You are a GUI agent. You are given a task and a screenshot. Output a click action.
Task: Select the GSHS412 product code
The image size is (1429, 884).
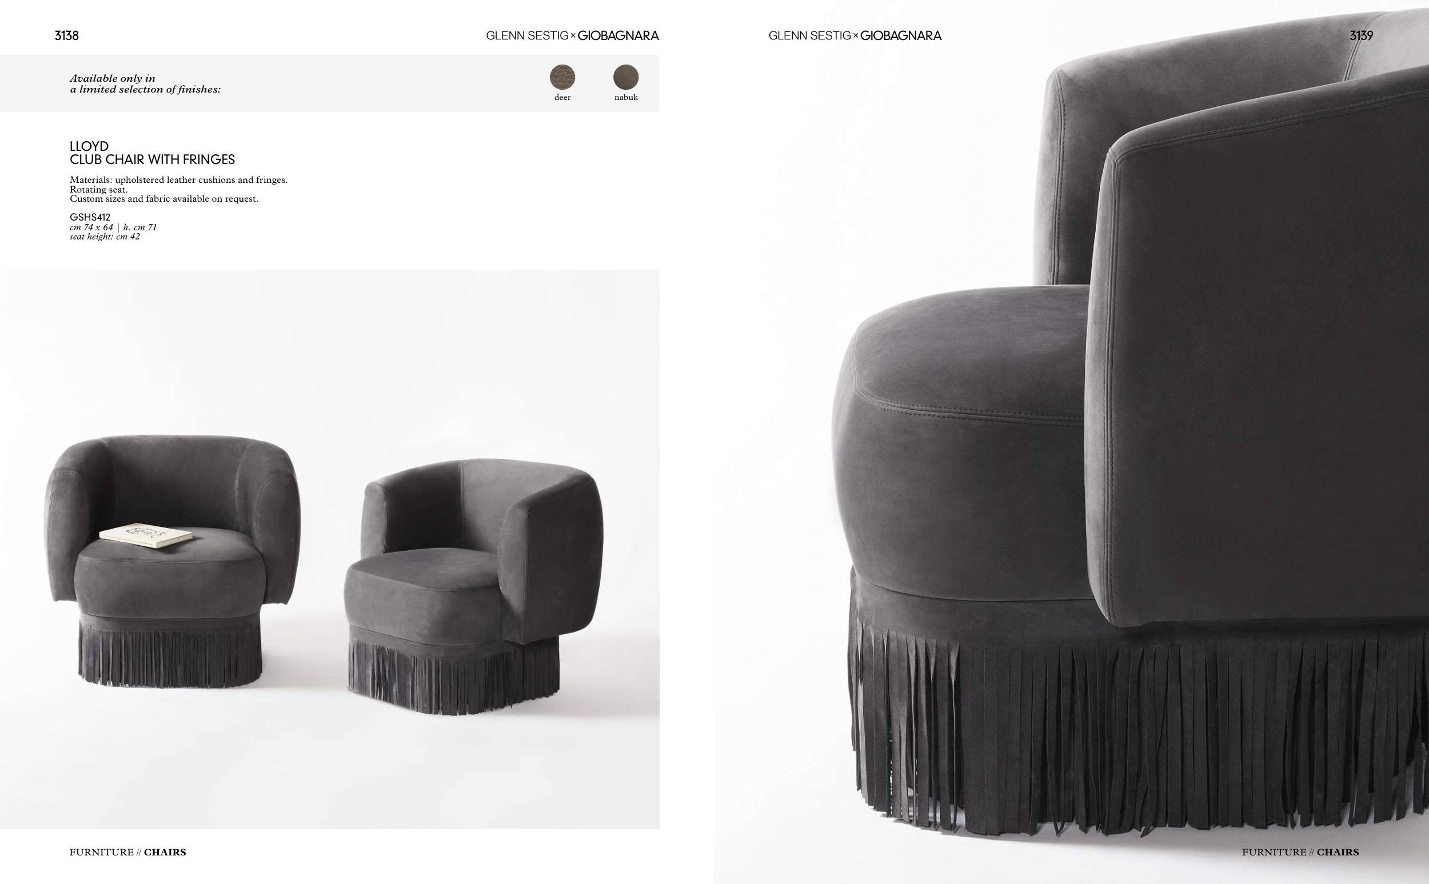tap(90, 217)
